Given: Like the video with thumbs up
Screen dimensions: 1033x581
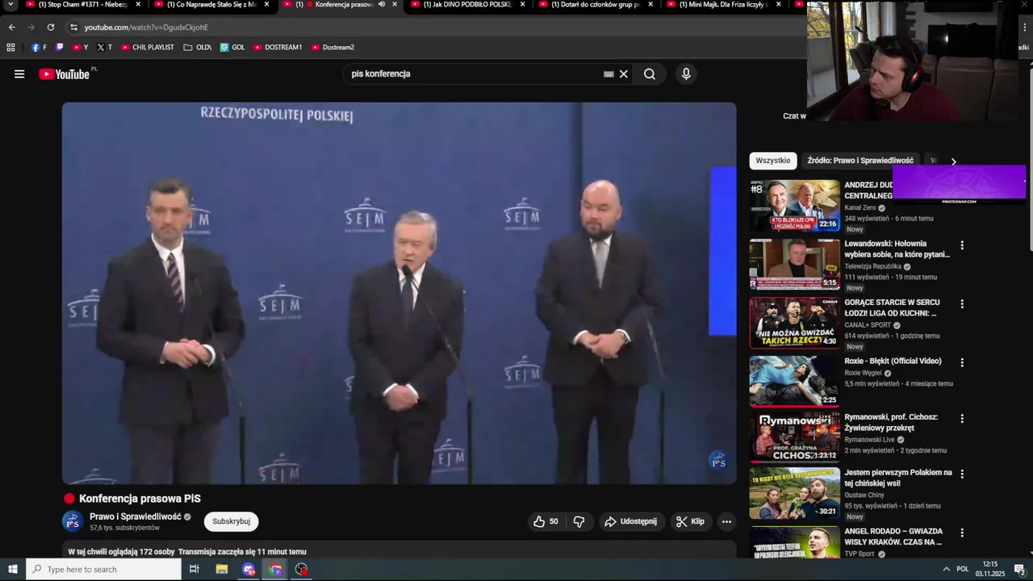Looking at the screenshot, I should pyautogui.click(x=546, y=521).
